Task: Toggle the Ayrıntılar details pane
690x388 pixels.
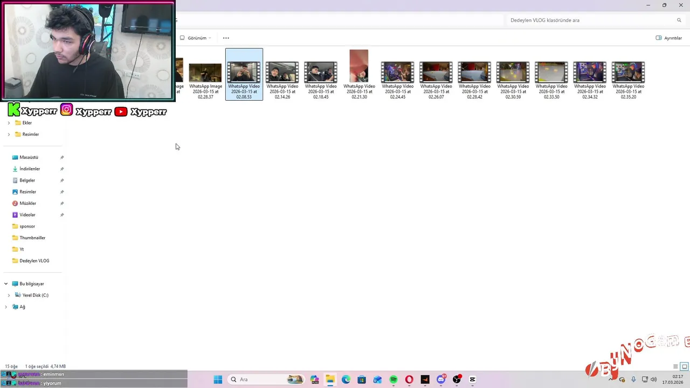Action: [668, 38]
